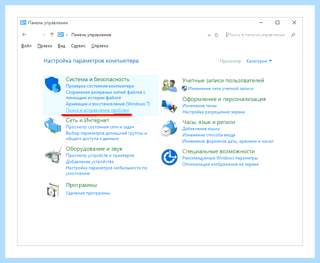This screenshot has height=263, width=320.
Task: Open the Вид menu
Action: click(61, 46)
